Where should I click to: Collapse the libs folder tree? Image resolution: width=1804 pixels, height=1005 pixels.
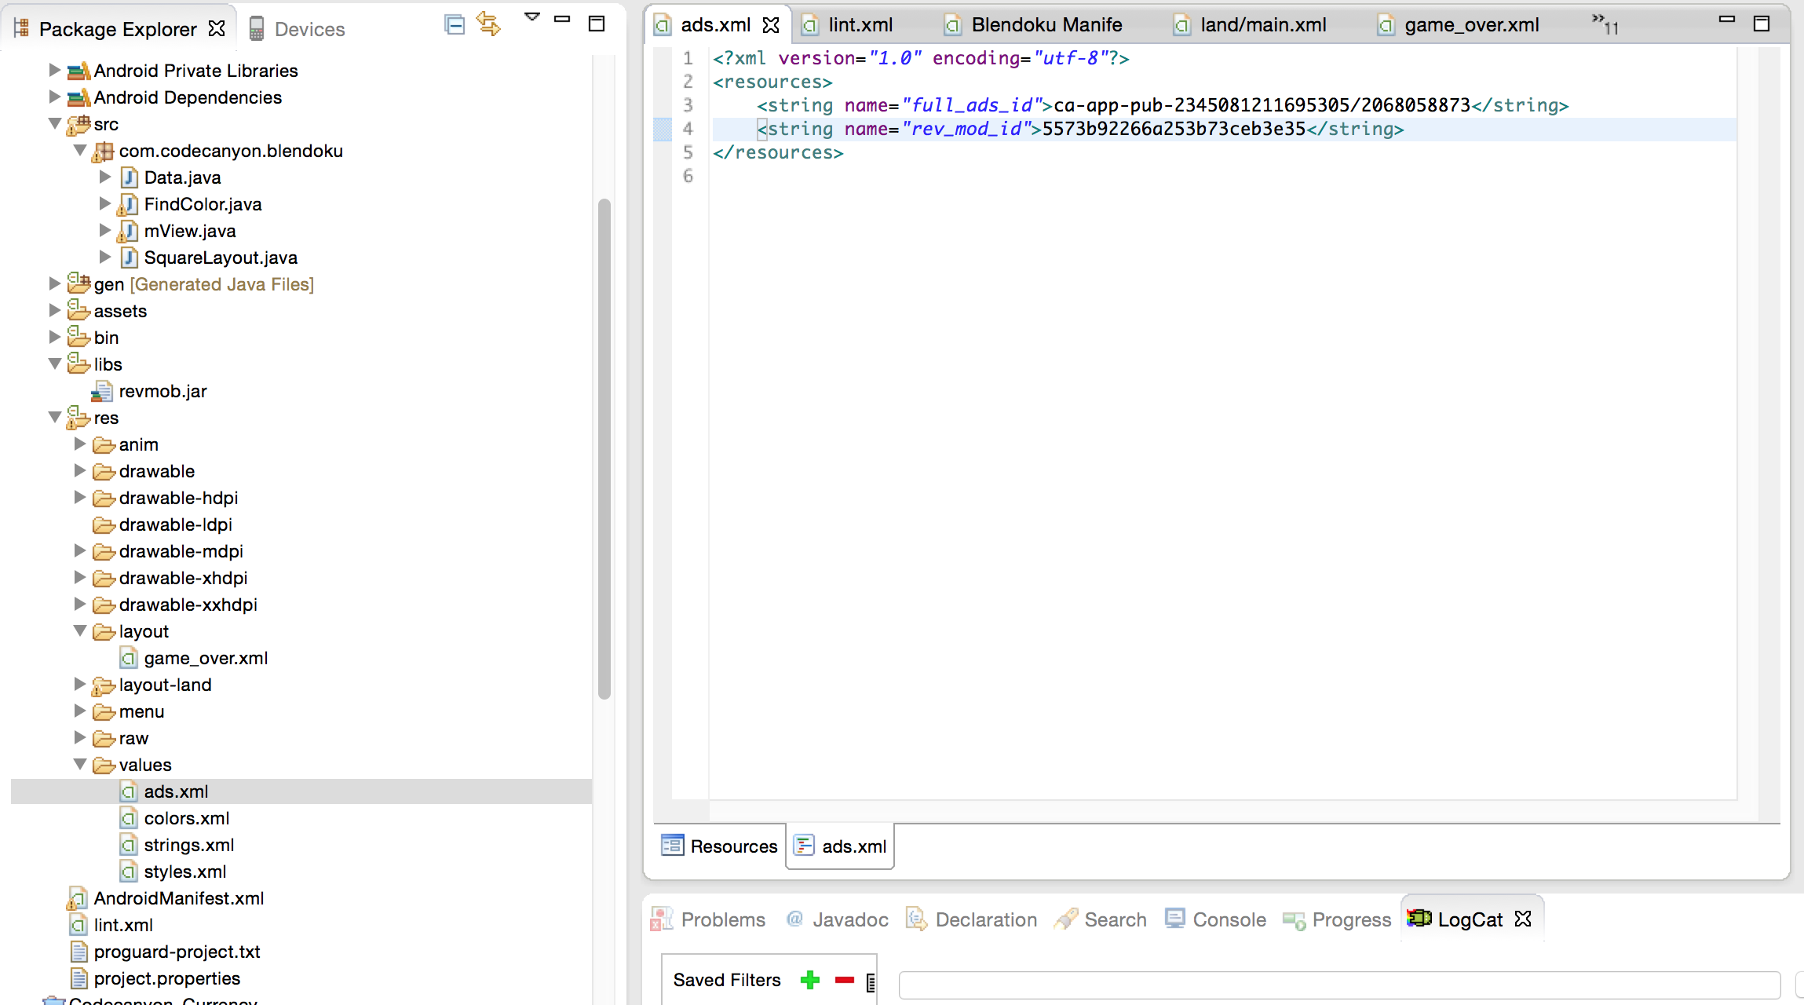55,364
